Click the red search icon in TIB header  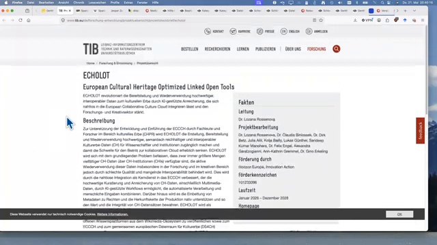[336, 49]
